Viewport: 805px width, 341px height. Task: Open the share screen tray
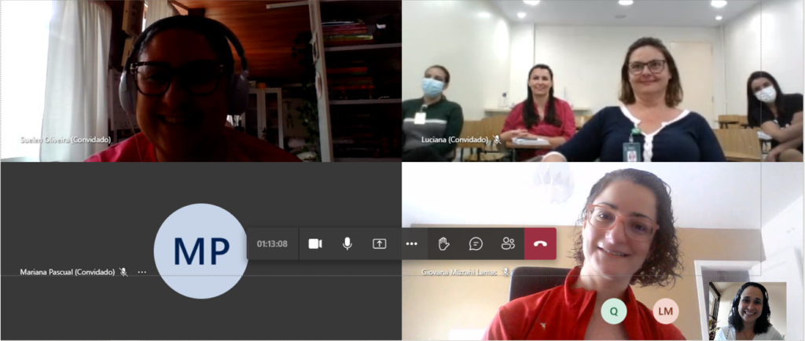[x=379, y=244]
